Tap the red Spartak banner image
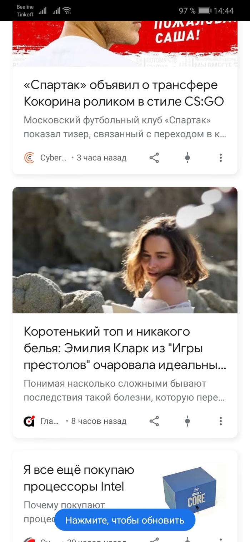Screen dimensions: 250x542 click(125, 44)
